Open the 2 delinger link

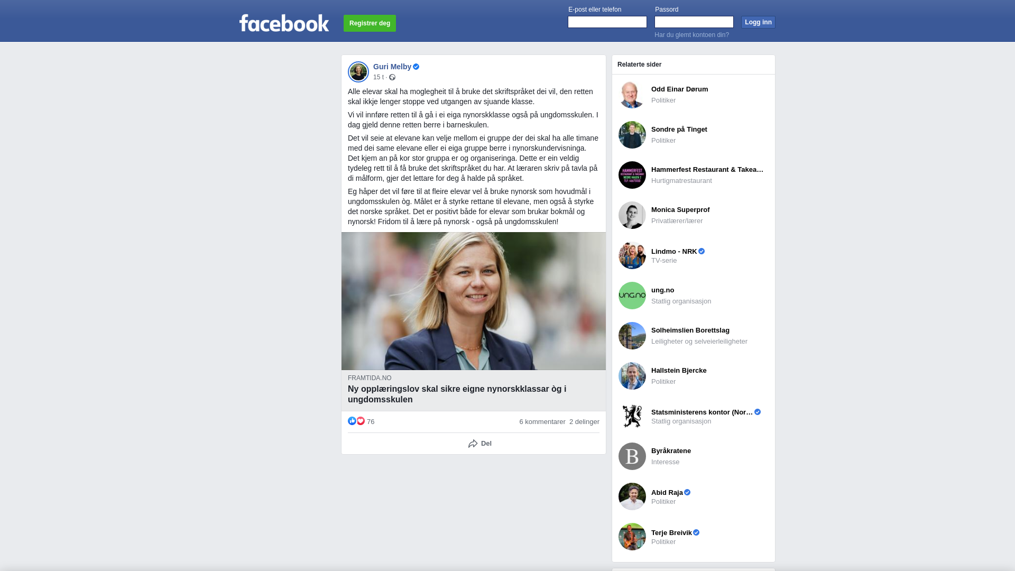point(584,422)
